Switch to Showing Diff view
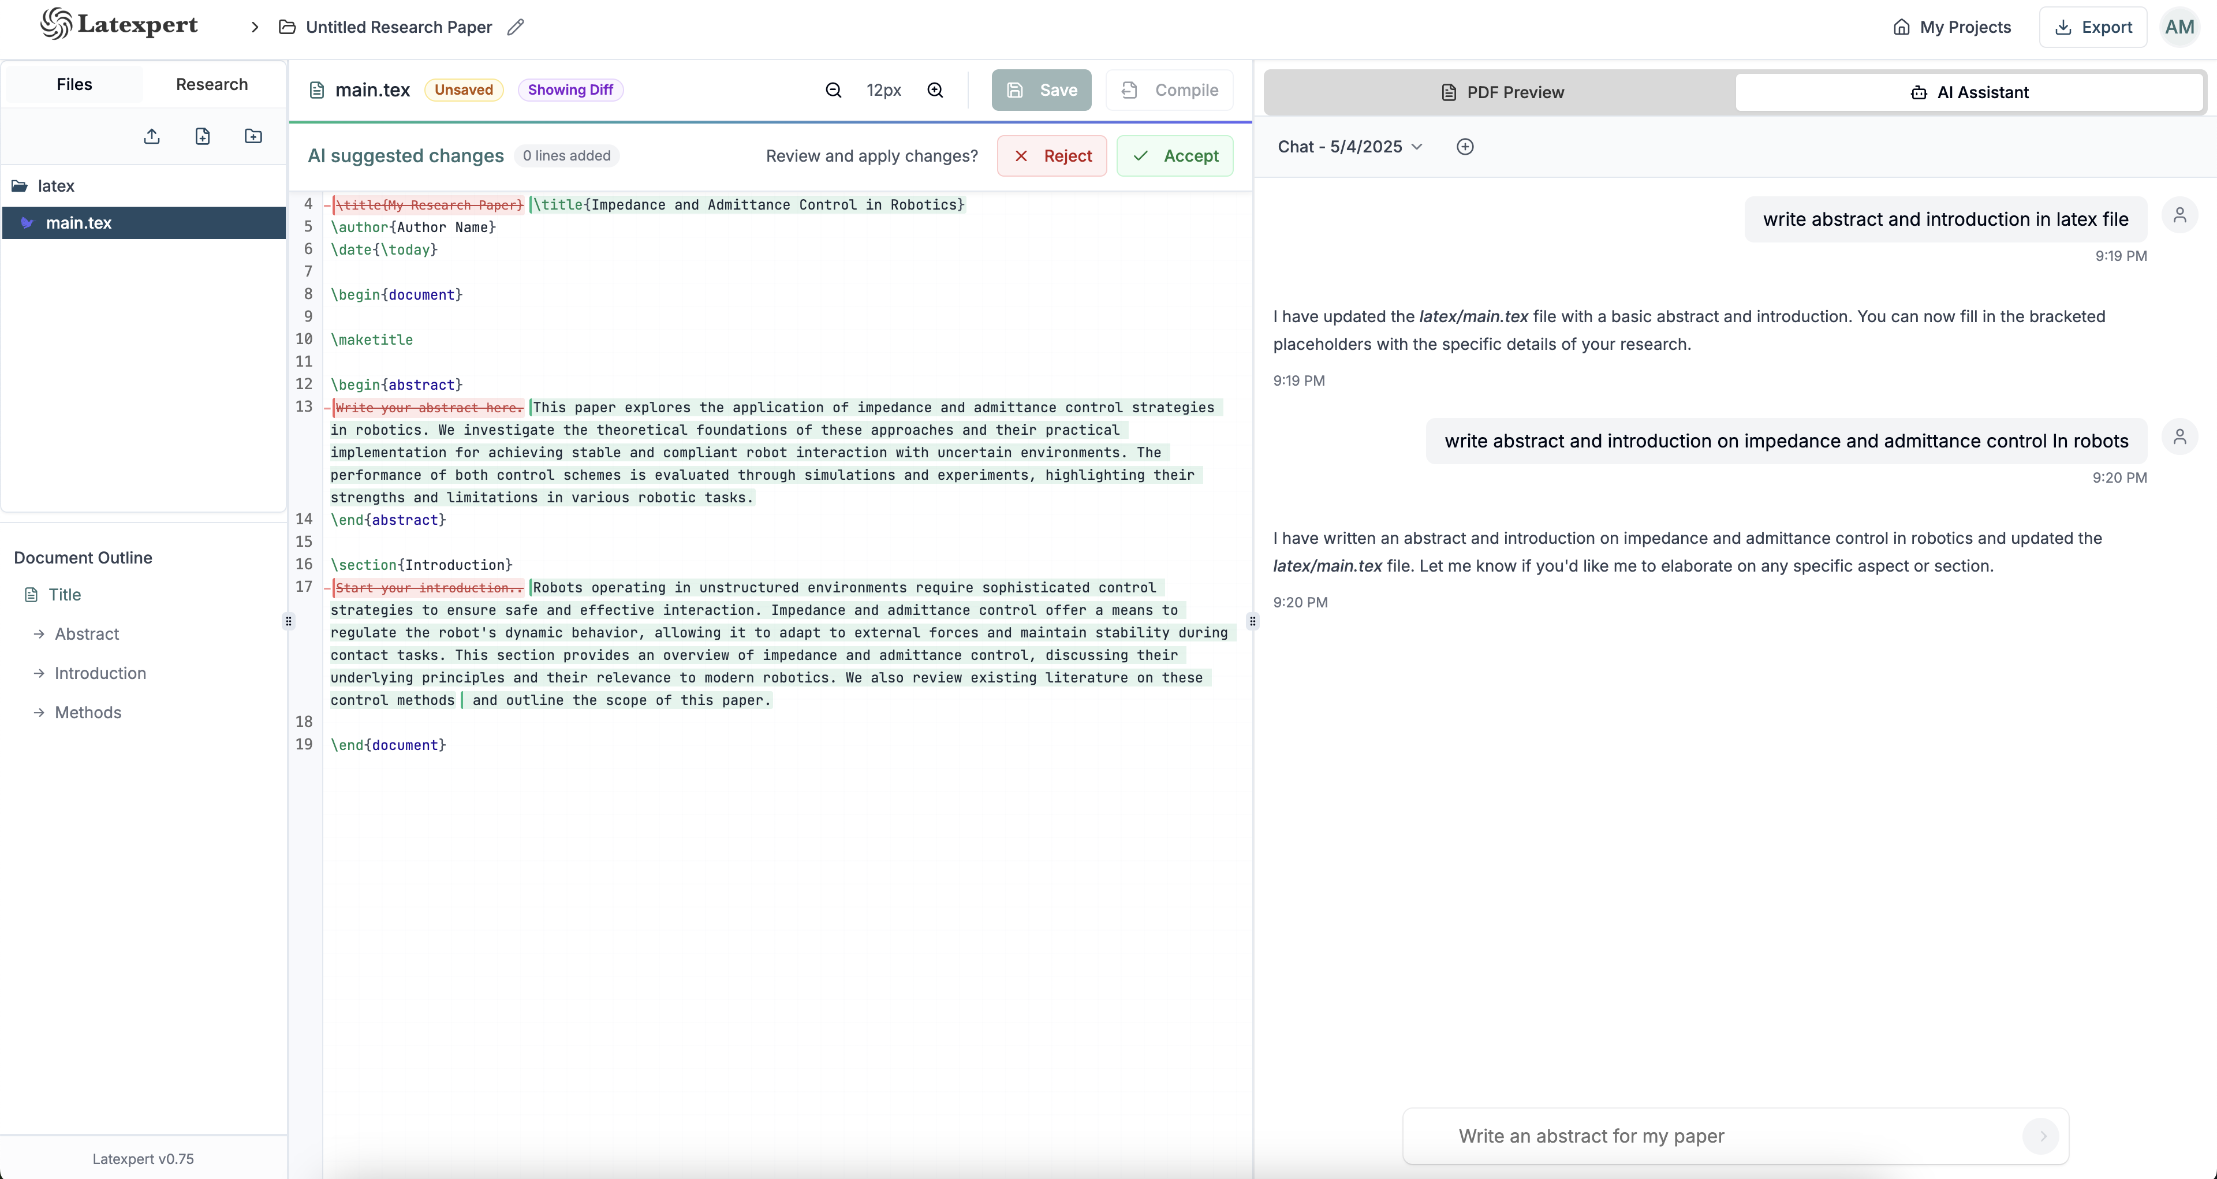 coord(570,89)
